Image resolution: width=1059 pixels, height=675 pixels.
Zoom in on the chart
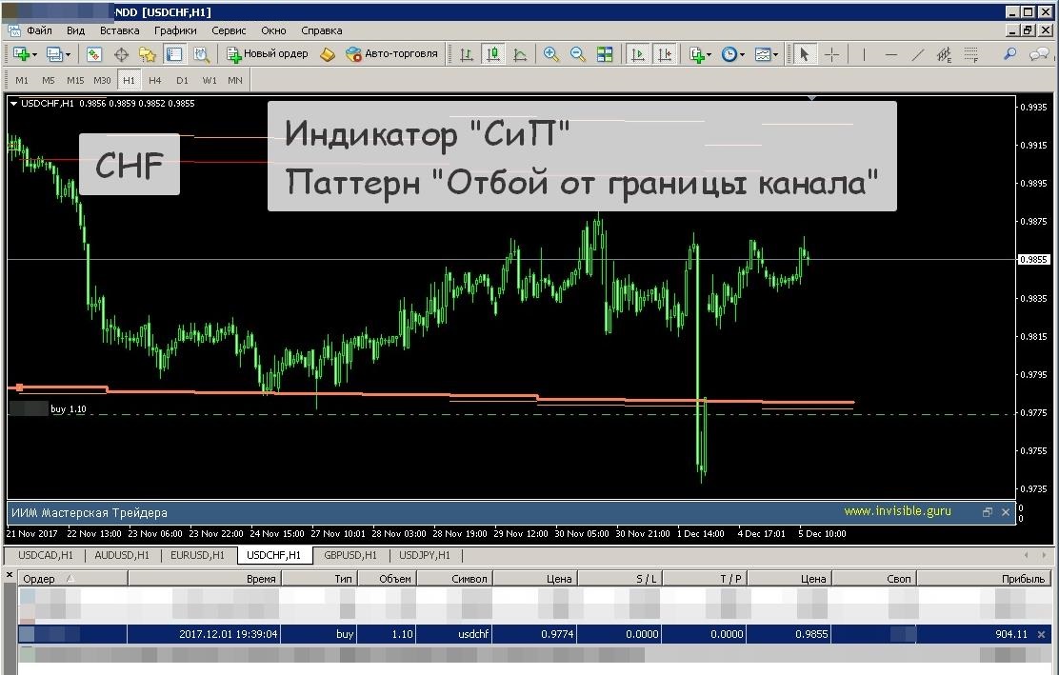pos(551,54)
